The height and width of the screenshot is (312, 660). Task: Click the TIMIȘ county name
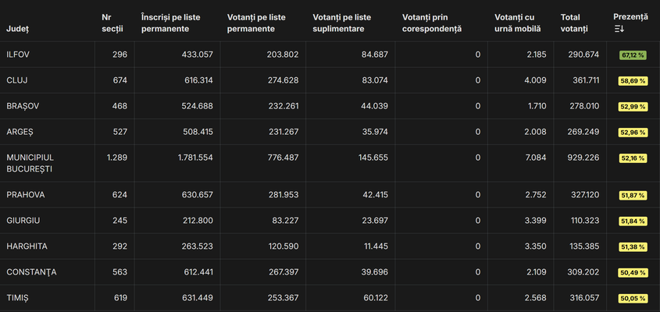click(18, 298)
